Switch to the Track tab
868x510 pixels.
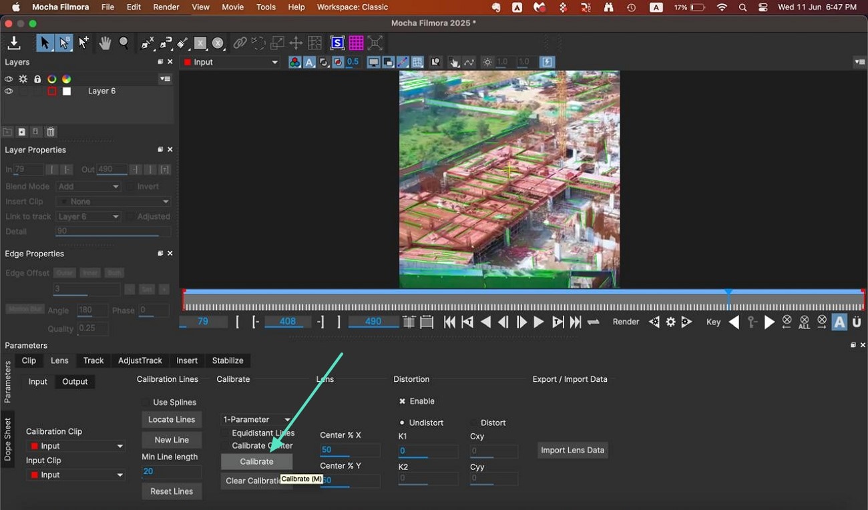coord(93,360)
